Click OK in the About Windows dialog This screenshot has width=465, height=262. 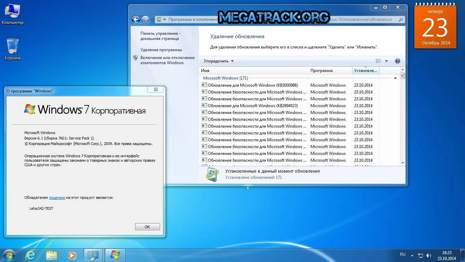point(147,227)
